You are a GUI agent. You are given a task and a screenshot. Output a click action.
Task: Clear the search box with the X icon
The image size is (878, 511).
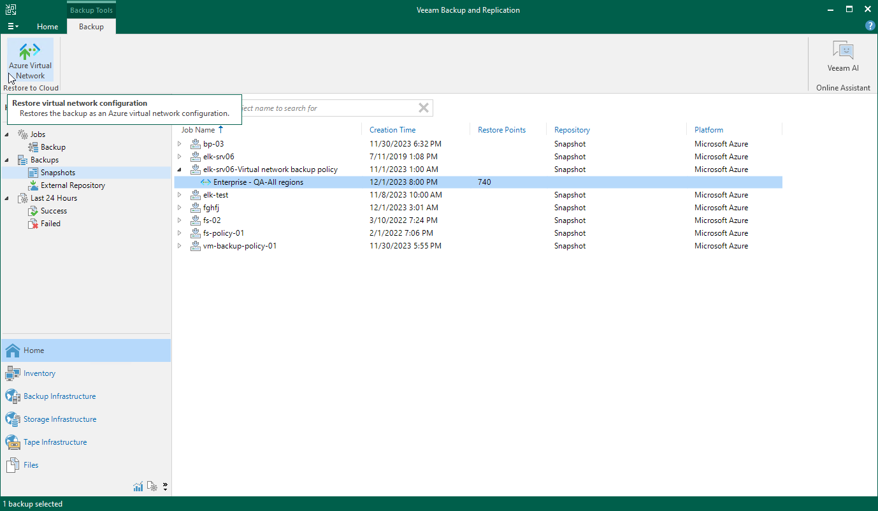[x=423, y=108]
